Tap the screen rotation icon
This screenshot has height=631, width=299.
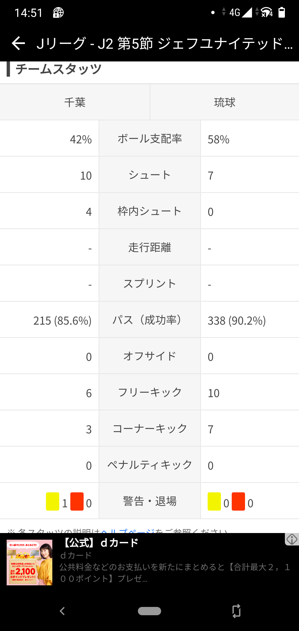tap(236, 611)
